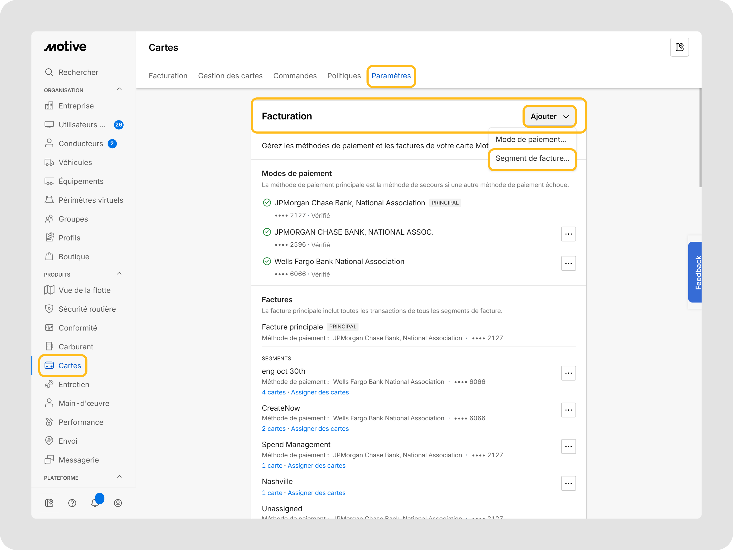
Task: Click the Utilisateurs monitor icon
Action: pyautogui.click(x=49, y=125)
